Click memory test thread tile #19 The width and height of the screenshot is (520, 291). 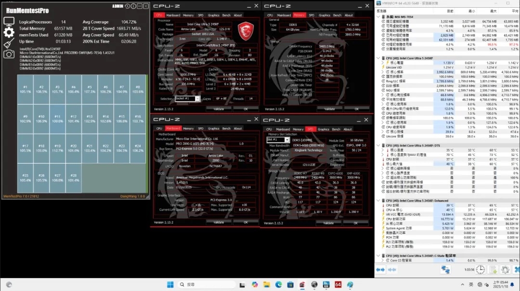coord(57,148)
